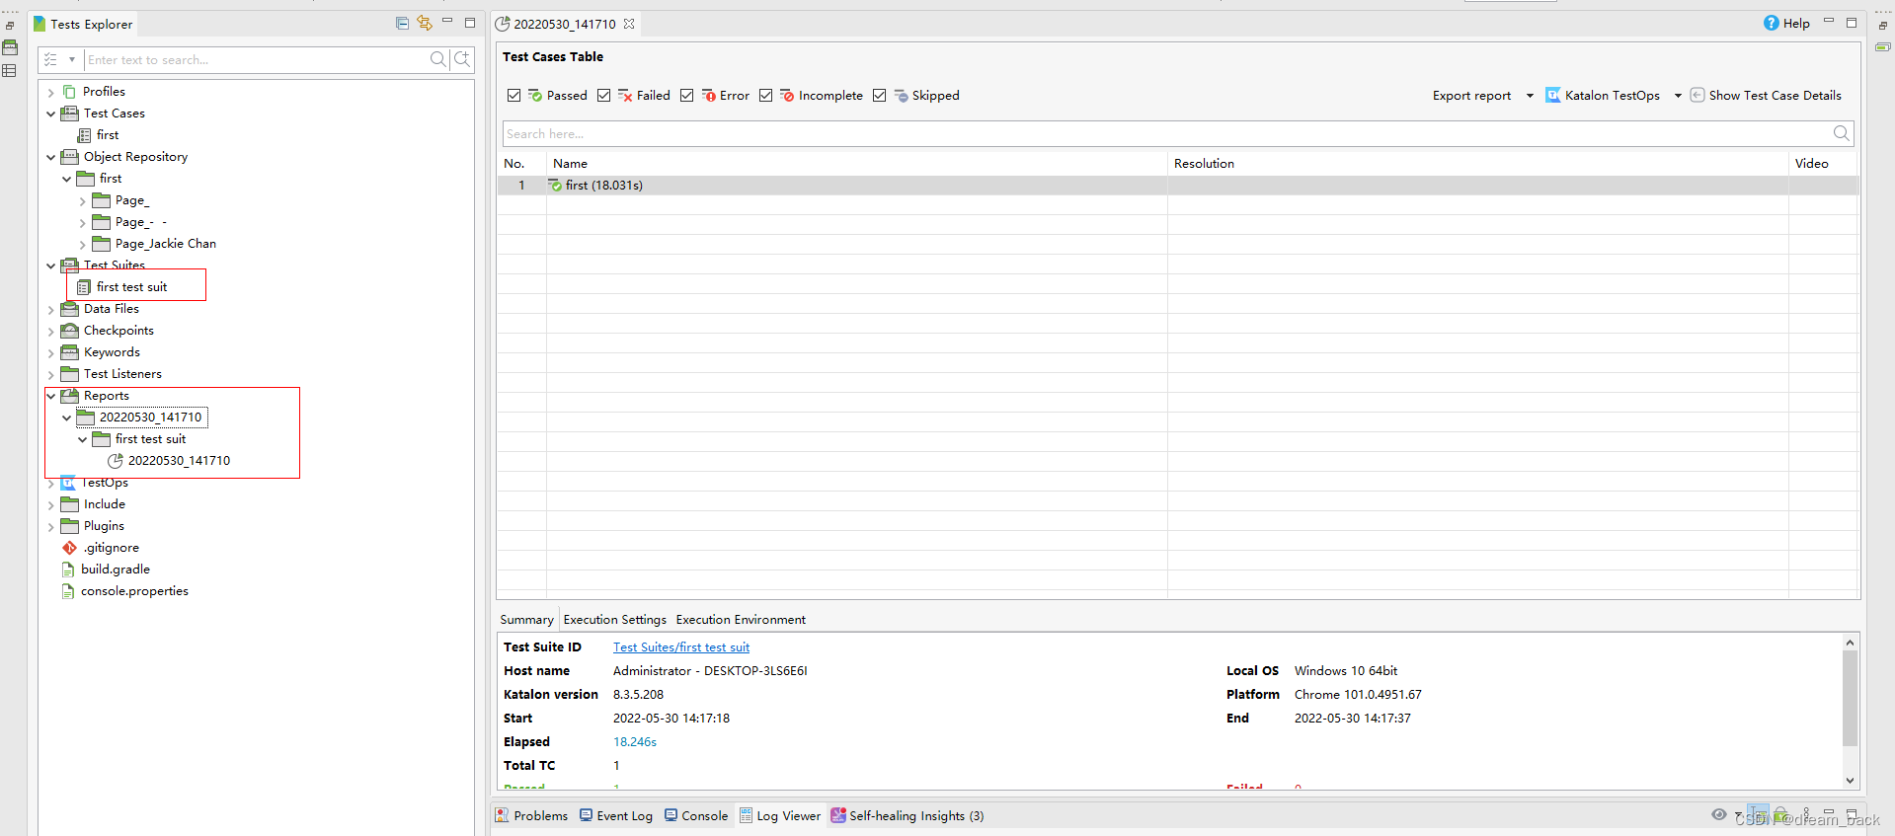Image resolution: width=1895 pixels, height=836 pixels.
Task: Click search icon in Test Cases Table
Action: (1842, 133)
